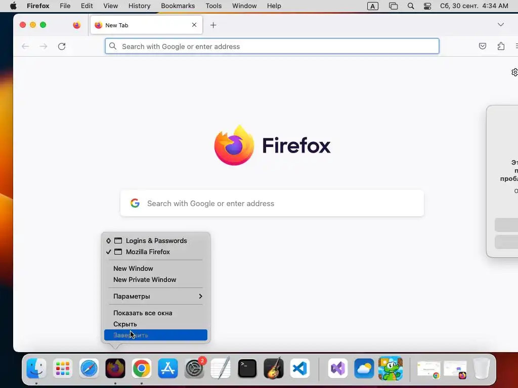The width and height of the screenshot is (518, 388).
Task: Choose Показать все окна
Action: point(156,313)
